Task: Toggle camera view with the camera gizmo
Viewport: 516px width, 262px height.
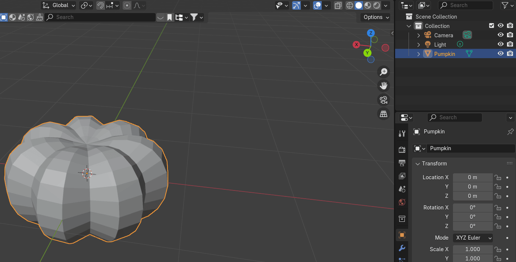Action: 383,100
